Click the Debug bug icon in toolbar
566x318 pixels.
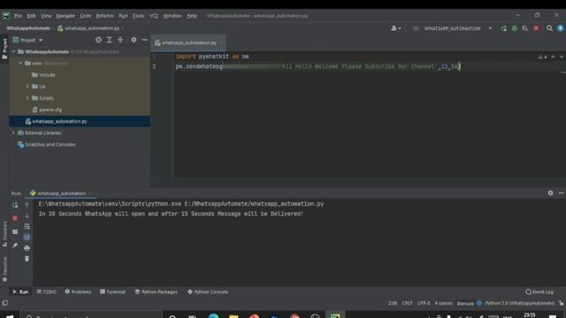tap(515, 28)
